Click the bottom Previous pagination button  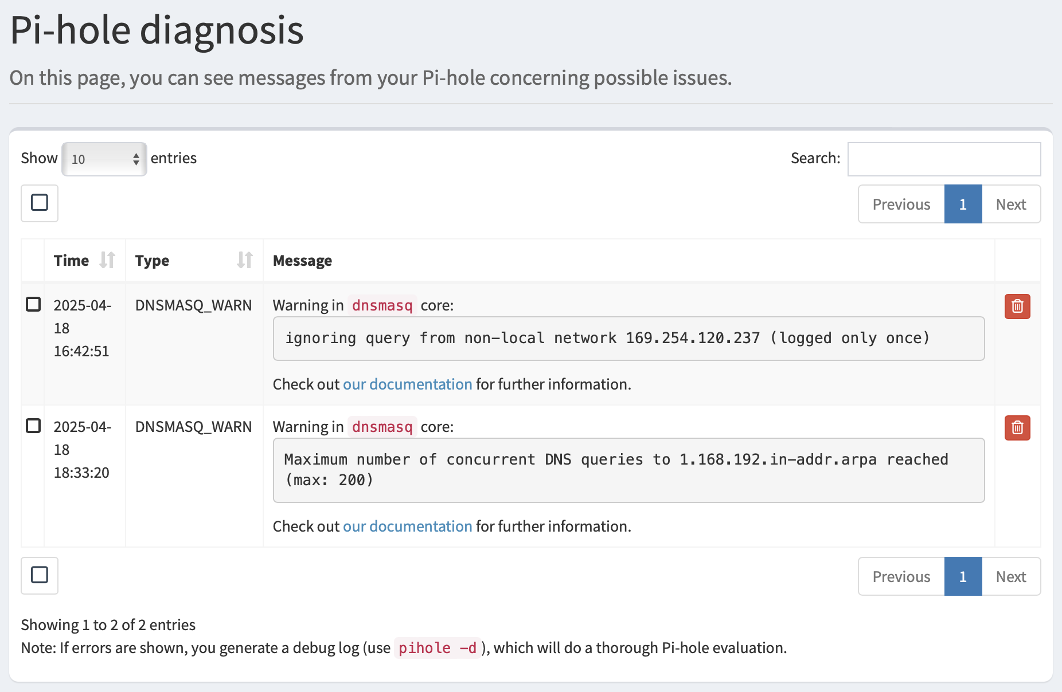click(901, 576)
